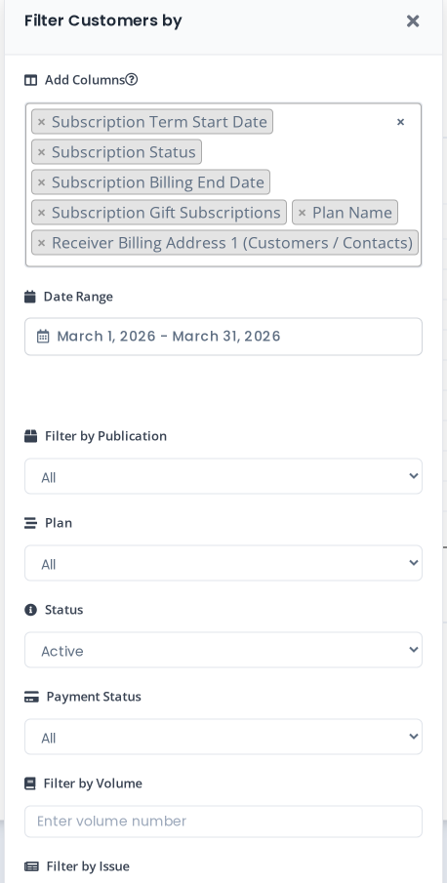Remove the Subscription Status column tag
This screenshot has width=447, height=883.
click(x=41, y=152)
